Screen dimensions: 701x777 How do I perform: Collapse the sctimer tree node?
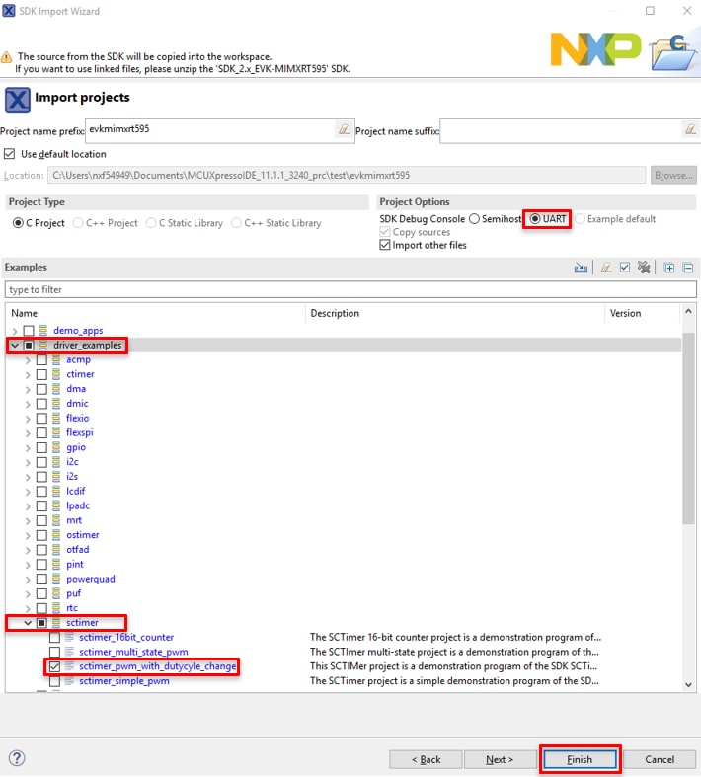click(28, 623)
